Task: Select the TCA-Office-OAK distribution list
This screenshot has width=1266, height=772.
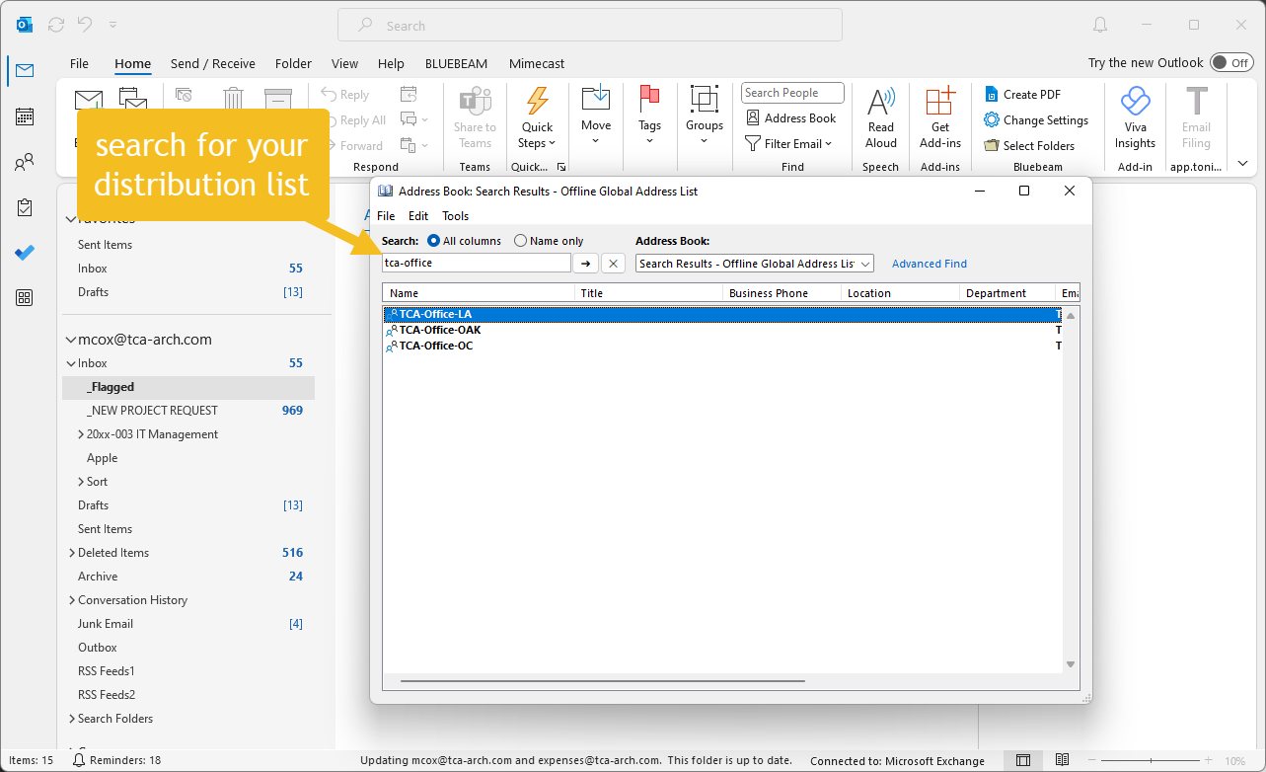Action: coord(722,330)
